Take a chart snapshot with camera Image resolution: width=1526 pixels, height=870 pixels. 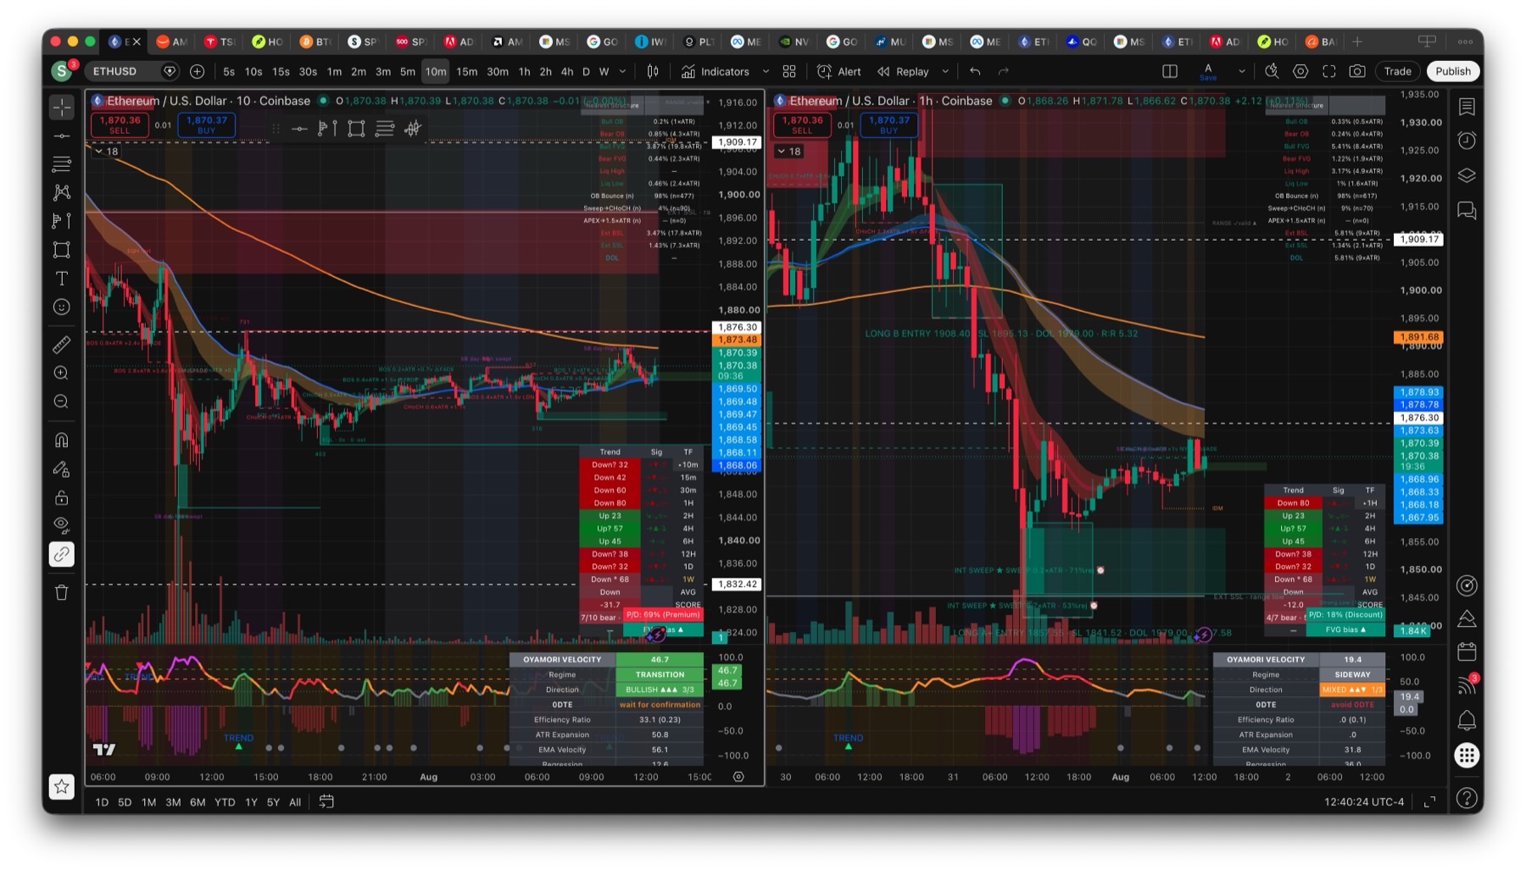point(1357,71)
